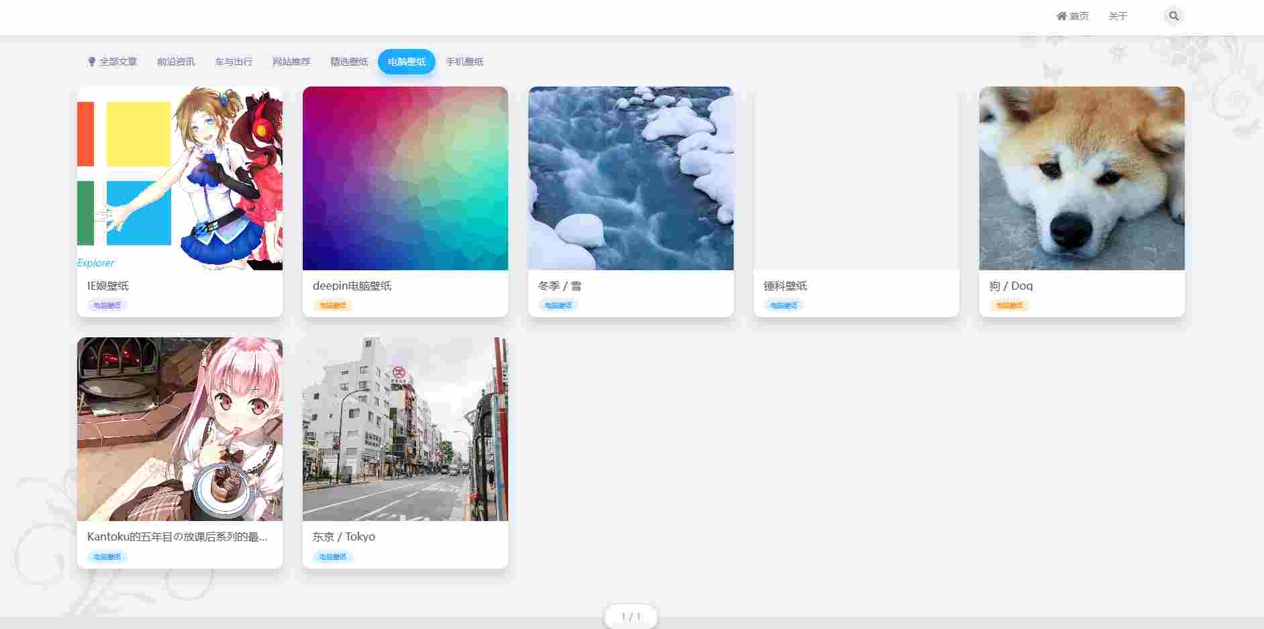The image size is (1264, 629).
Task: Select 网站推荐 category tab
Action: [x=291, y=62]
